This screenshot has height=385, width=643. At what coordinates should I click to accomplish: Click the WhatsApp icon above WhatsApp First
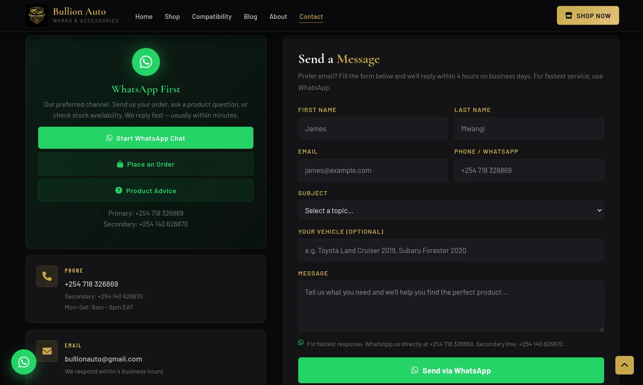(146, 62)
